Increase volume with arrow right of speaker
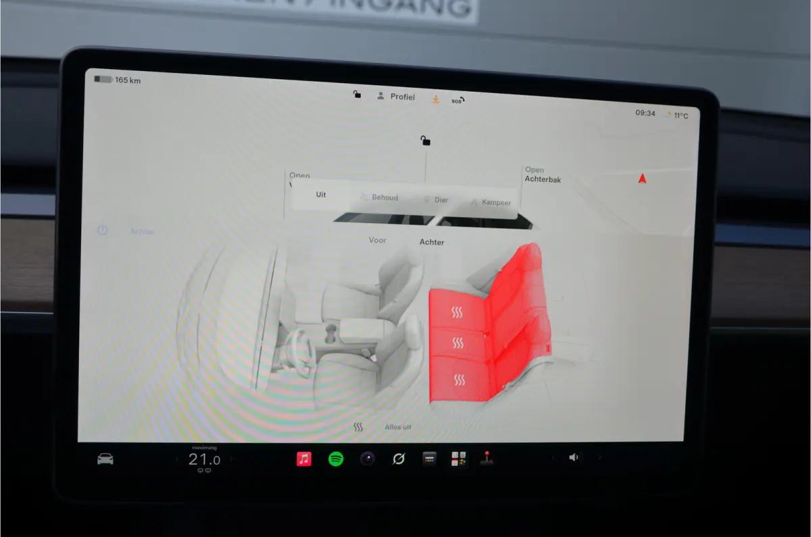The image size is (811, 537). [x=599, y=458]
